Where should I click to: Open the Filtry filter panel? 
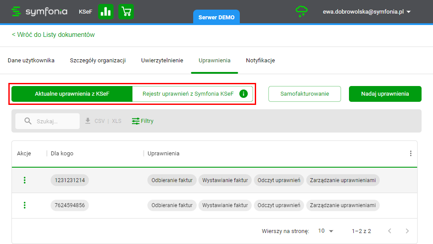point(143,121)
